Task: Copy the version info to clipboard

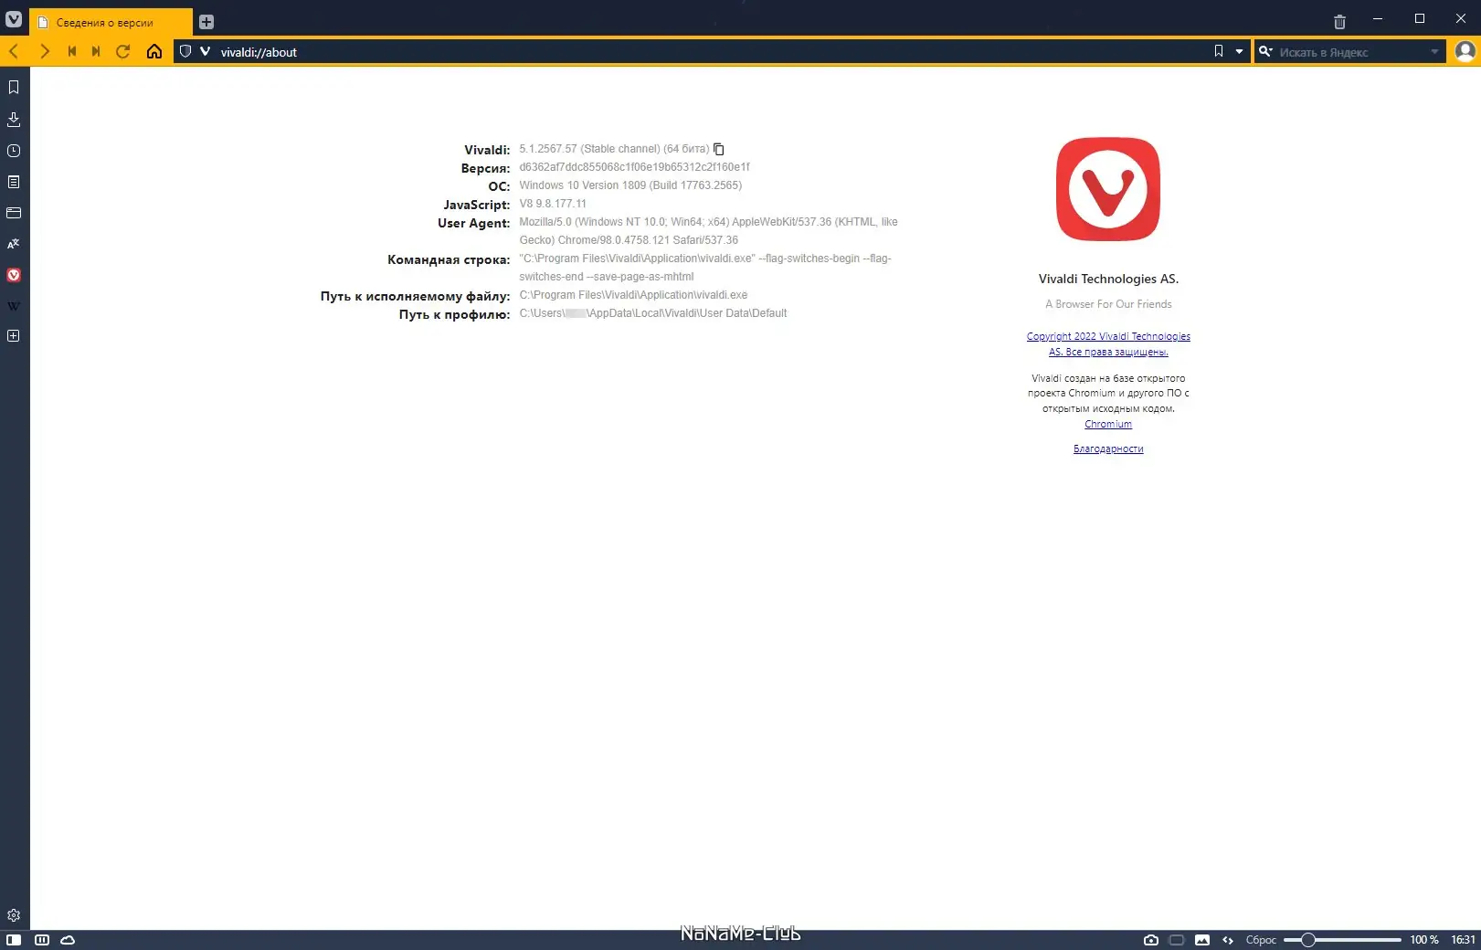Action: click(719, 149)
